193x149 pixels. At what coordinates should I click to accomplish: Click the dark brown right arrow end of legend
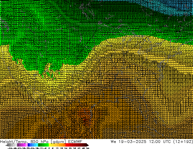(x=87, y=145)
